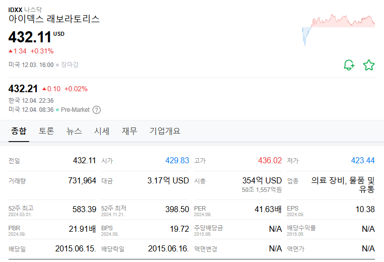Click the 배당일 value 2015.06.15.
Image resolution: width=384 pixels, height=262 pixels.
click(75, 248)
